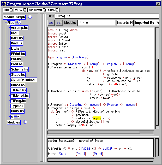Click the Module name input field
This screenshot has height=165, width=162.
(96, 23)
